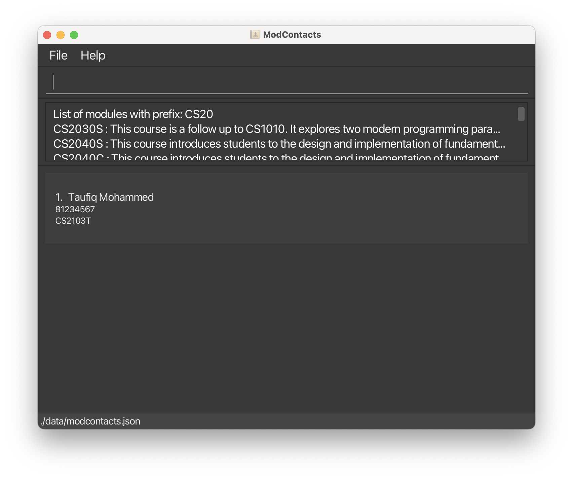Open the File menu
This screenshot has height=479, width=573.
click(x=58, y=55)
